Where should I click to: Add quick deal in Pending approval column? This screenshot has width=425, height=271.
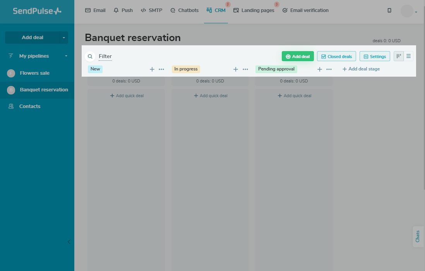[x=295, y=96]
